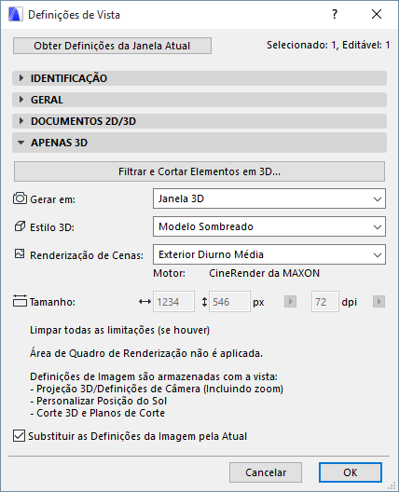Click the height field showing 546

(229, 302)
